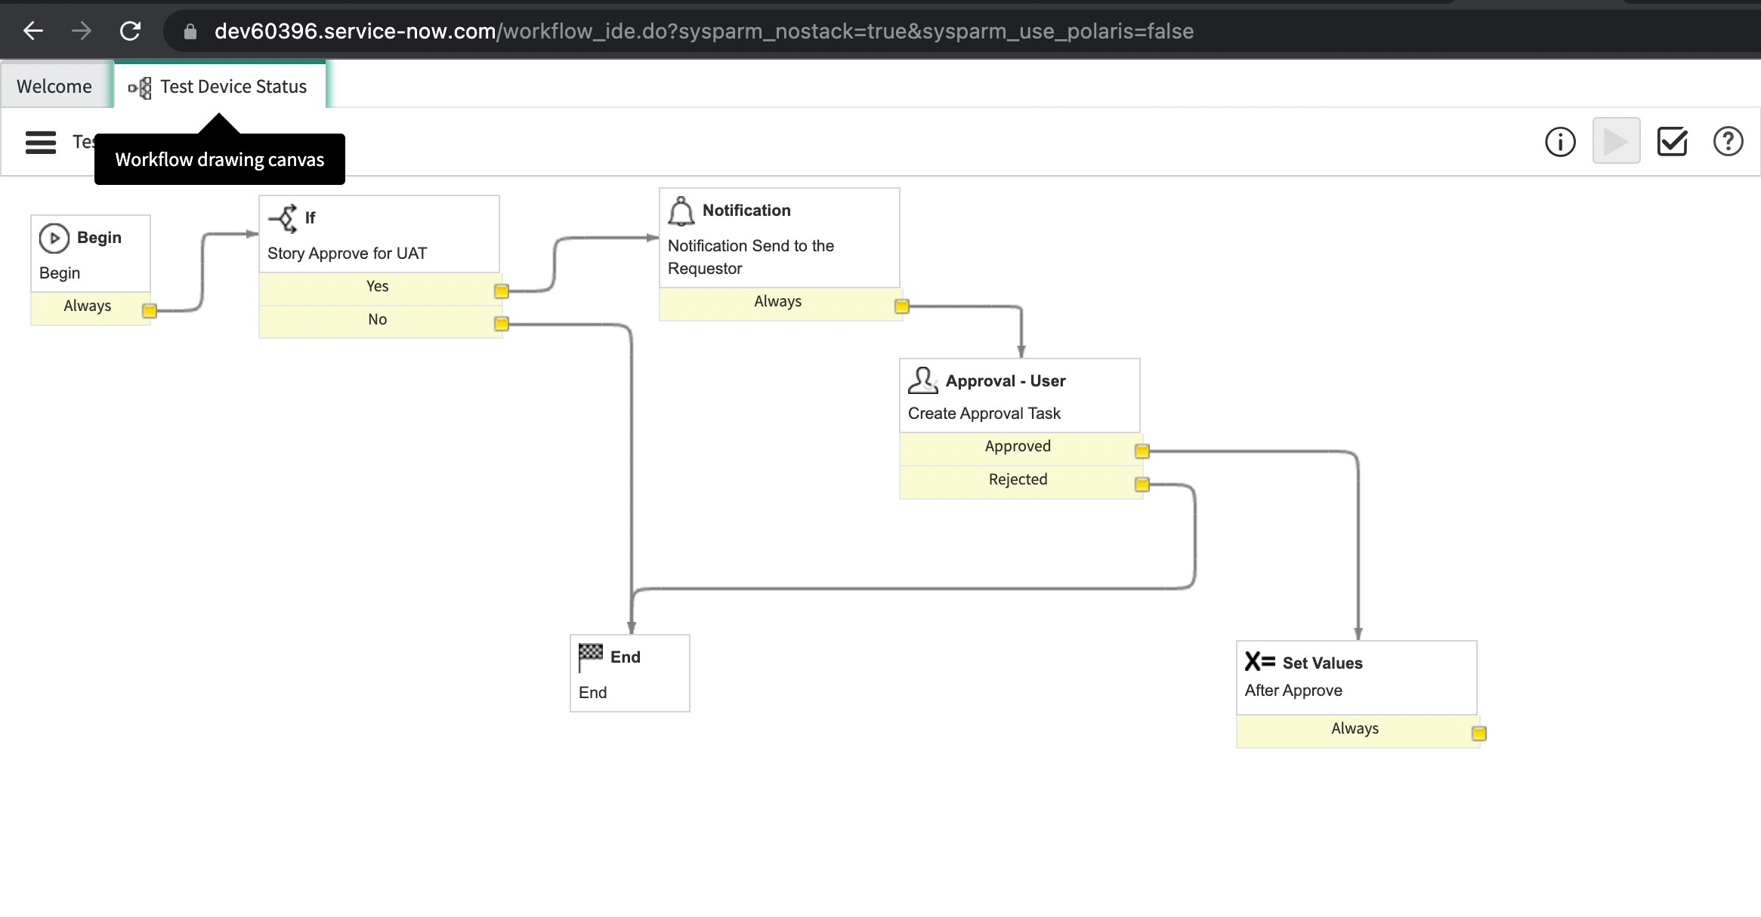Image resolution: width=1761 pixels, height=917 pixels.
Task: Click the bell icon on the Notification activity
Action: 681,211
